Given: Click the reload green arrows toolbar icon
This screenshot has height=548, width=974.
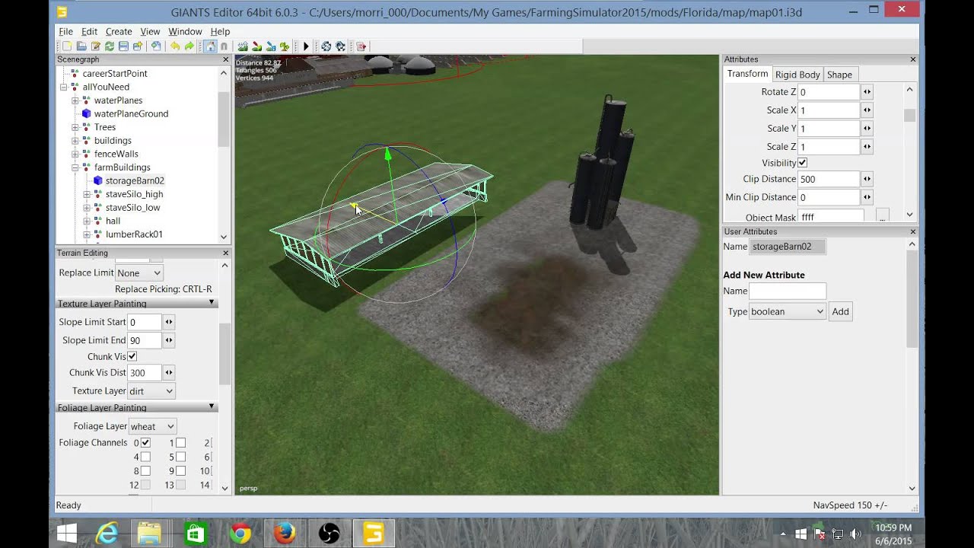Looking at the screenshot, I should click(110, 46).
